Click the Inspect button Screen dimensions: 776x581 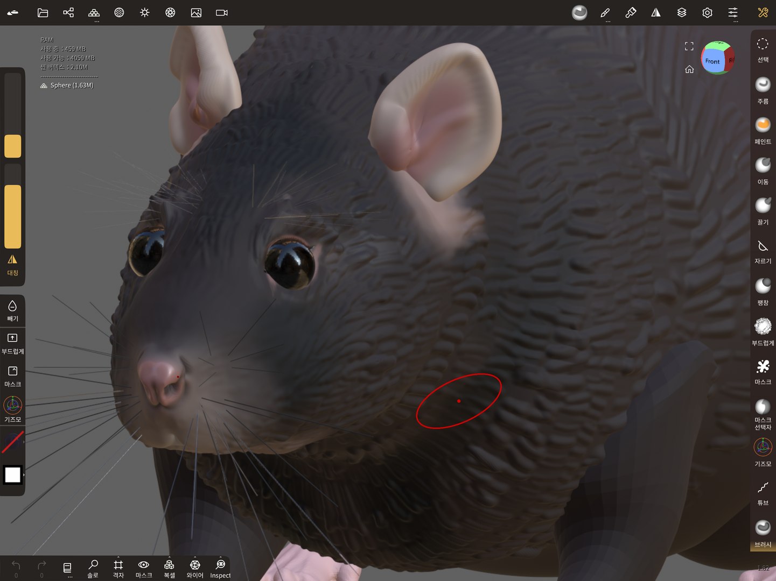click(220, 568)
